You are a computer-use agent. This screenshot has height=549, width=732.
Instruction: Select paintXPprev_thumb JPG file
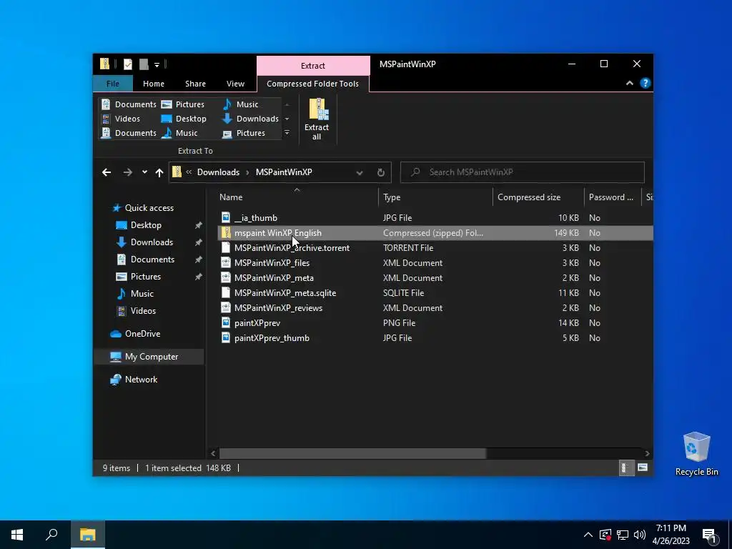(272, 338)
